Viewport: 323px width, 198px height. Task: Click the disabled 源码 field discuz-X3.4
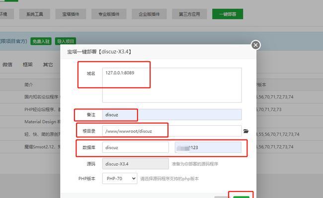click(x=135, y=164)
